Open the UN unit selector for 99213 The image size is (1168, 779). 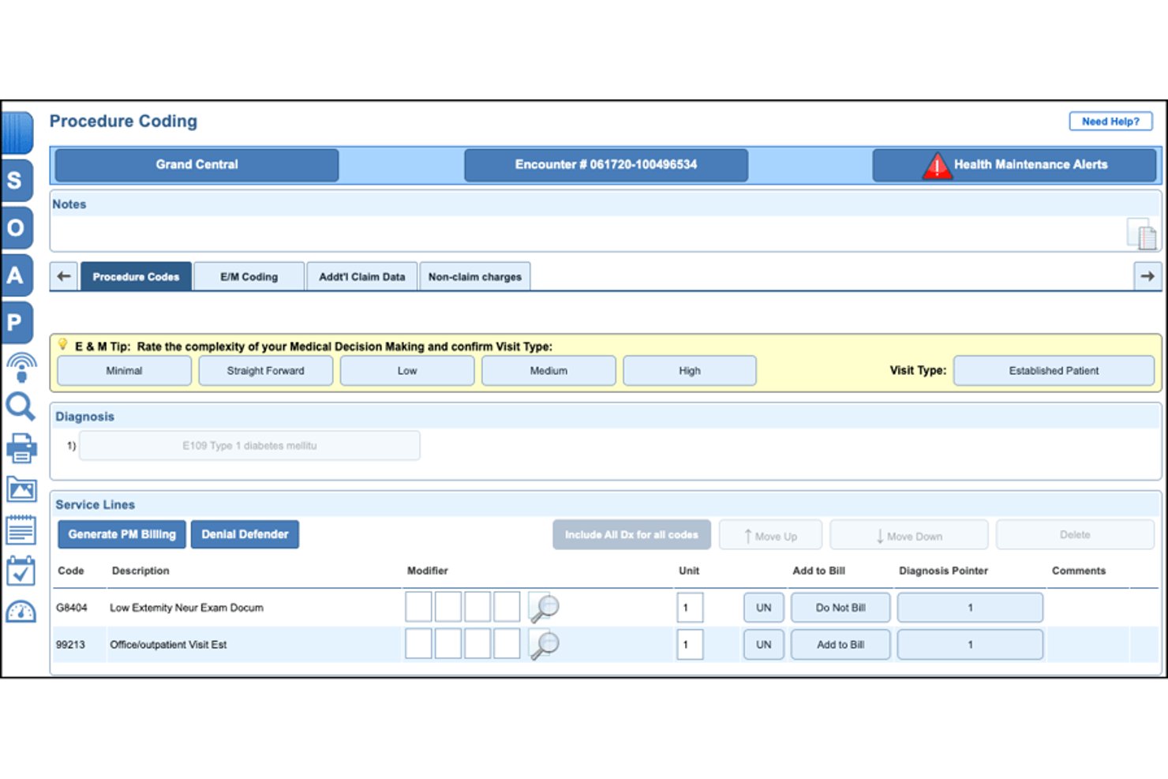click(x=764, y=645)
